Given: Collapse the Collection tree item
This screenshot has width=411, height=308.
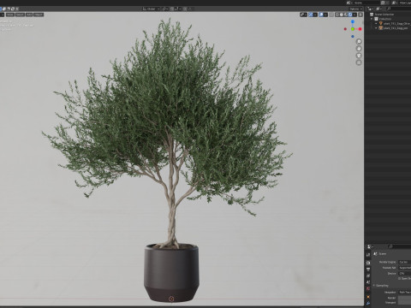Looking at the screenshot, I should (x=372, y=19).
